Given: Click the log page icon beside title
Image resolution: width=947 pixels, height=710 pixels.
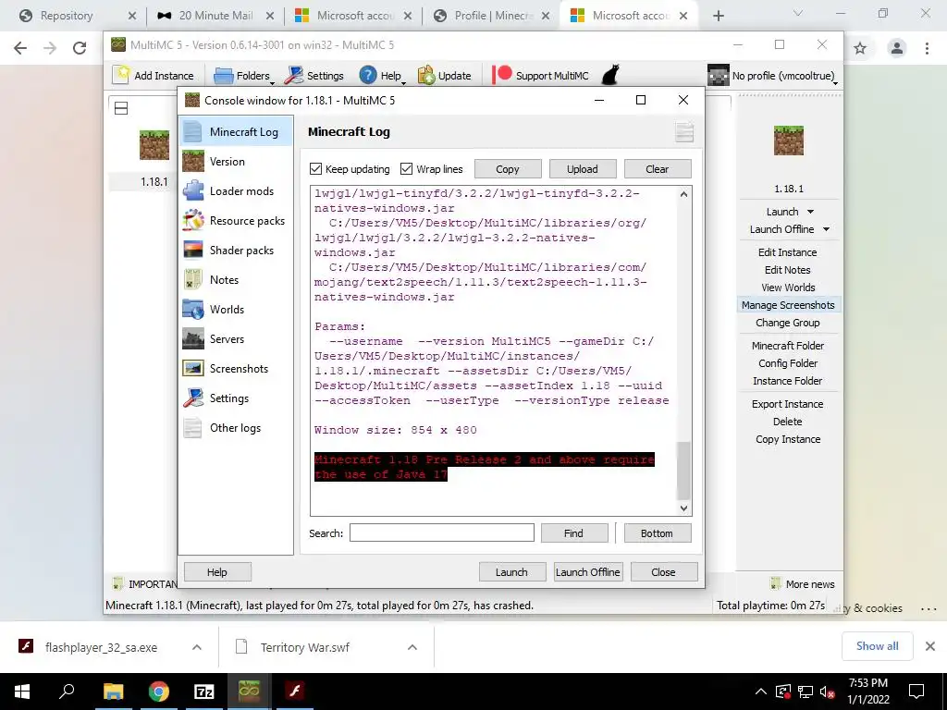Looking at the screenshot, I should pyautogui.click(x=683, y=131).
